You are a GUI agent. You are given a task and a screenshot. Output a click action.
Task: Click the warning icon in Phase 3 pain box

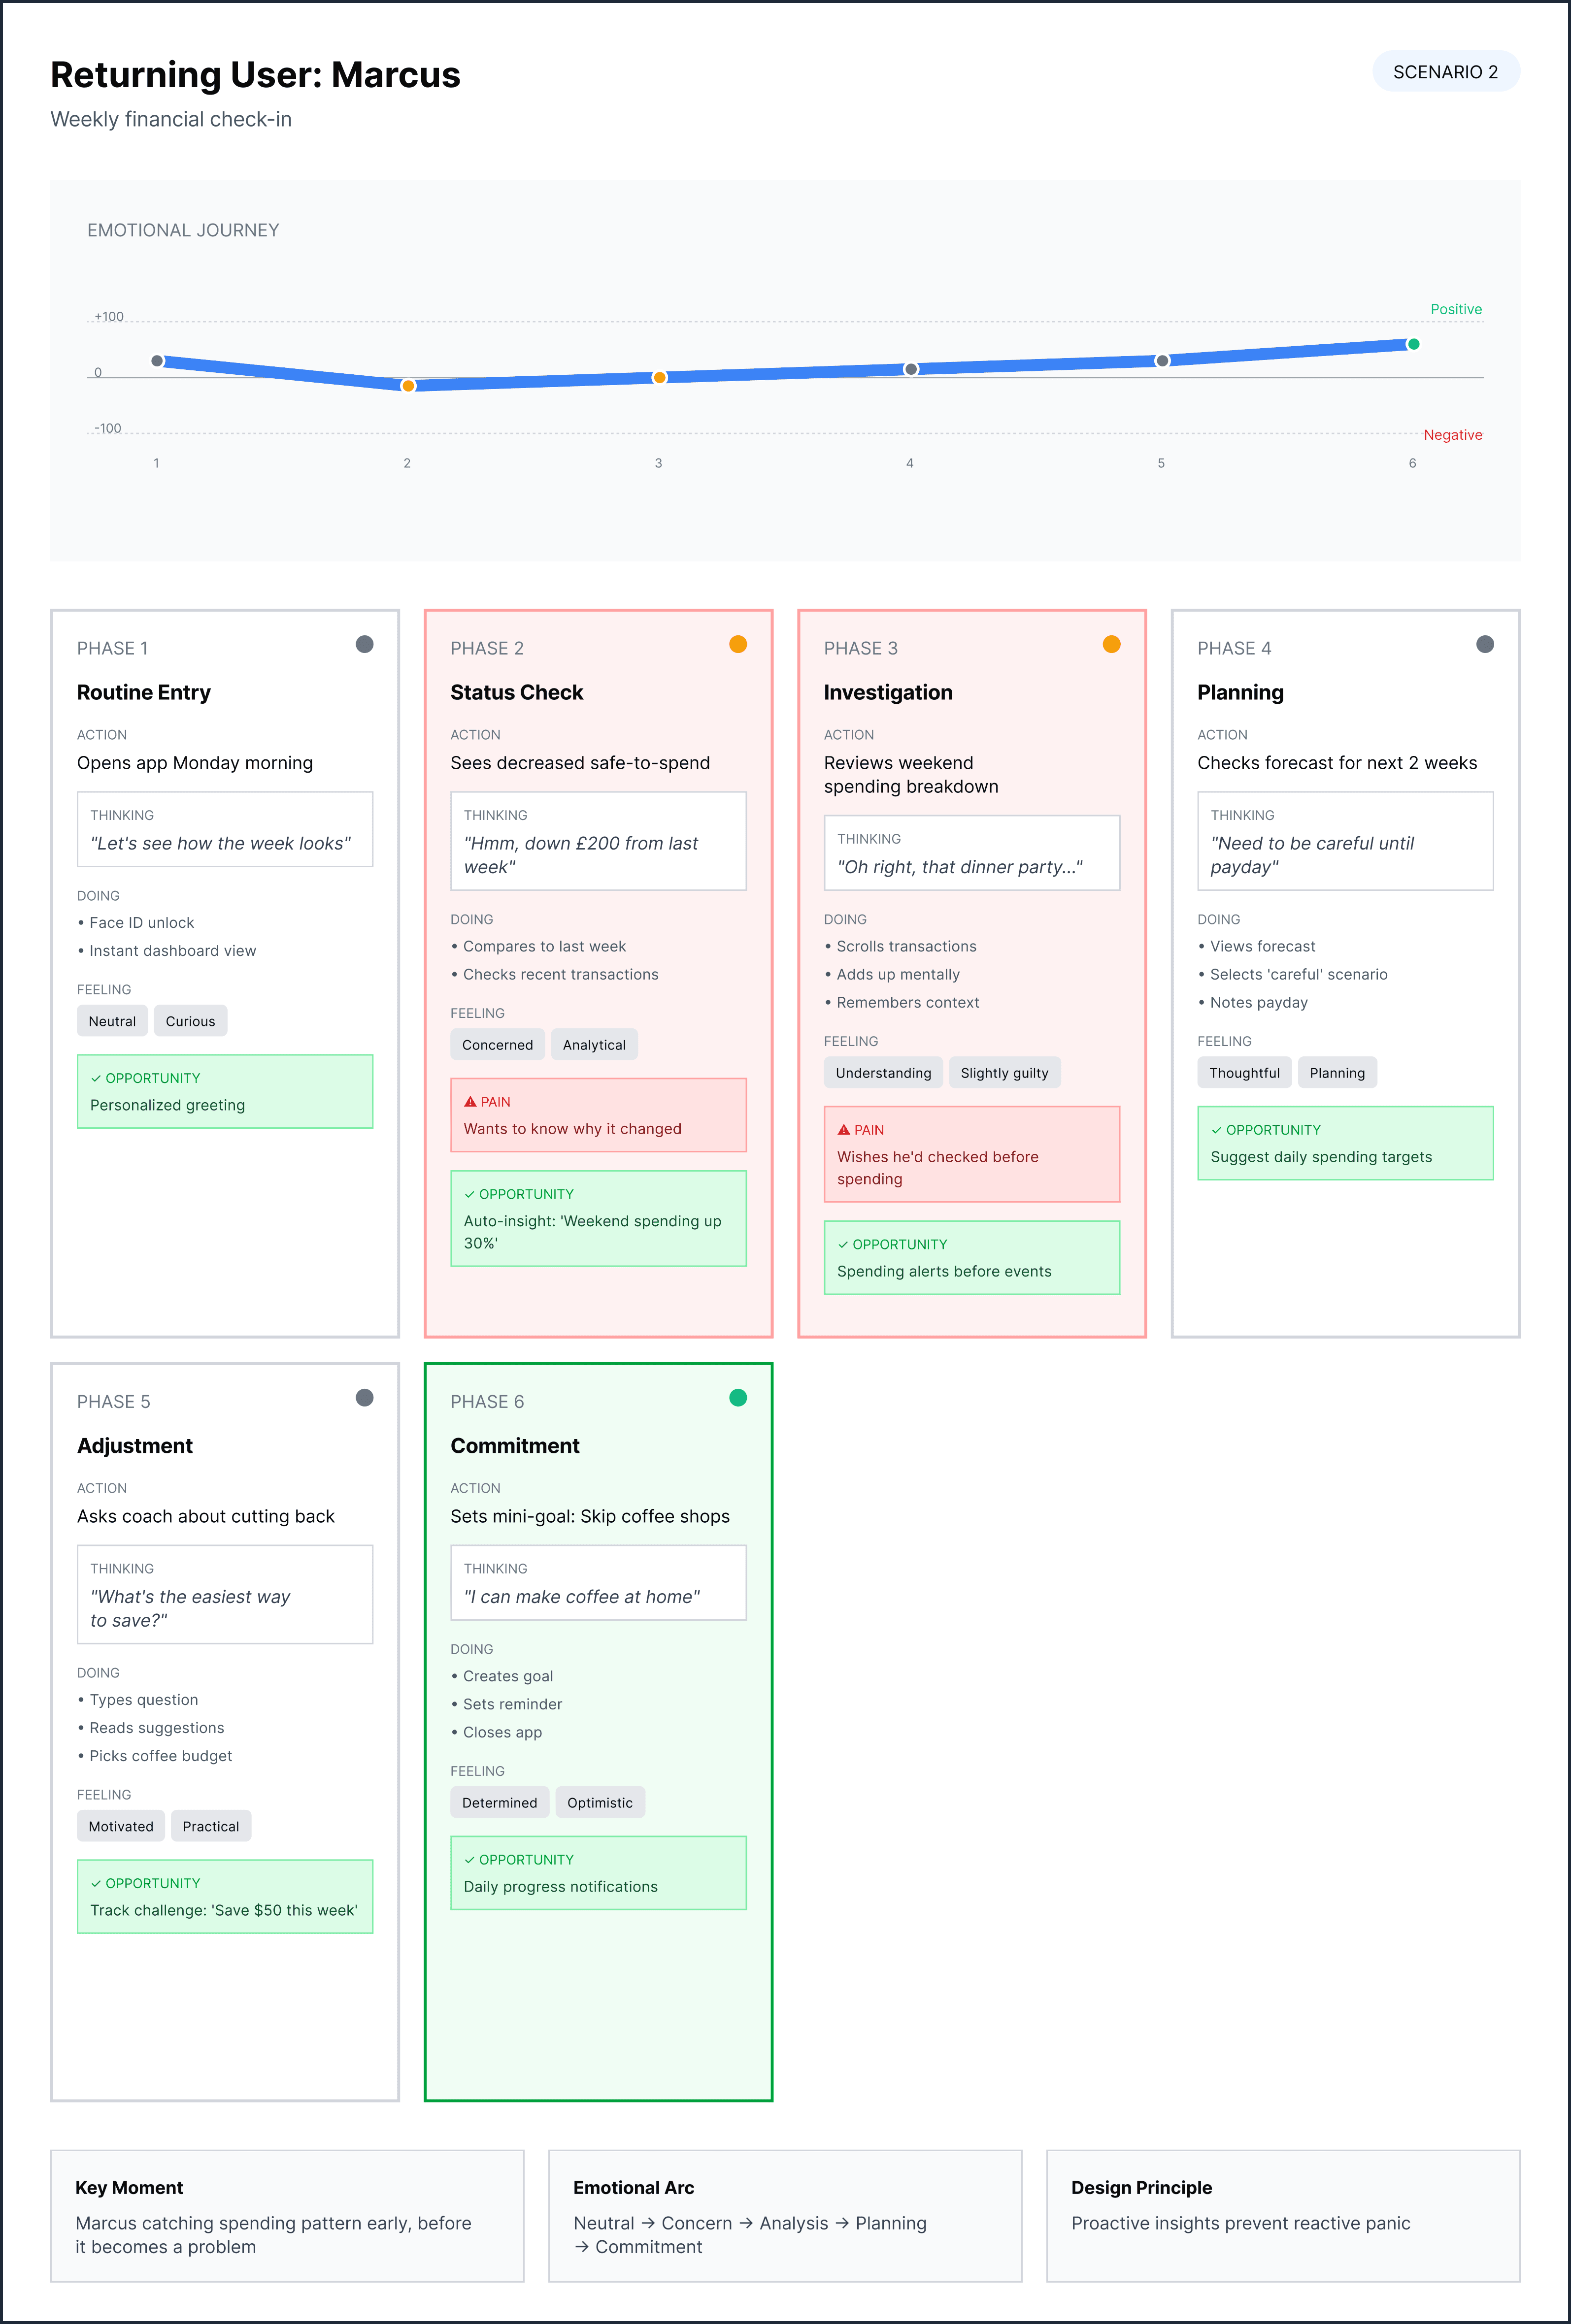pos(843,1130)
